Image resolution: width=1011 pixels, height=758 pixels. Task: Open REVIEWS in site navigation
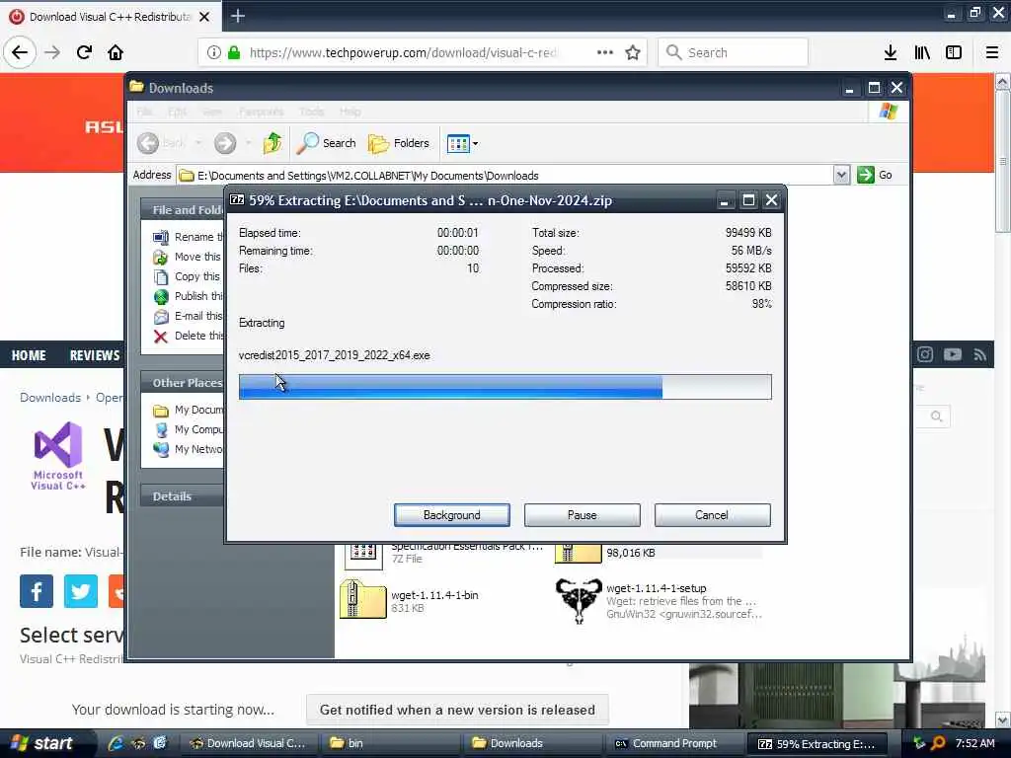pos(95,355)
